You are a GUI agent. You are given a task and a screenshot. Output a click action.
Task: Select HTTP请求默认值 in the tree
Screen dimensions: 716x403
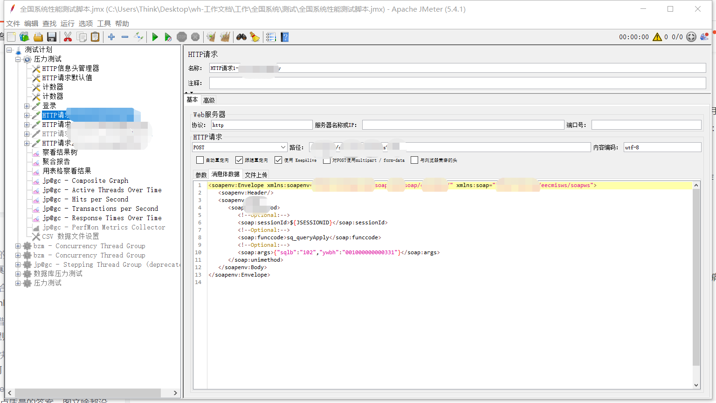click(x=67, y=78)
